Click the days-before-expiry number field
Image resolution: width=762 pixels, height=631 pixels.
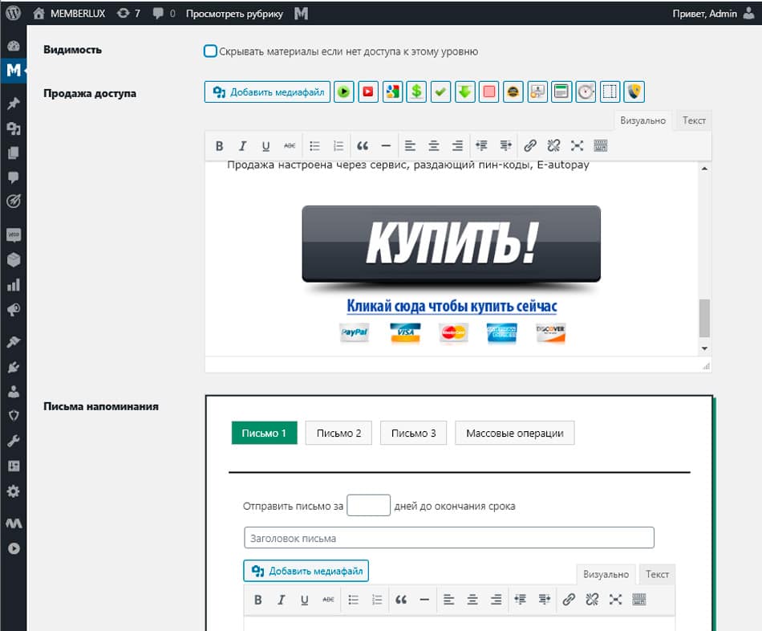click(x=368, y=506)
